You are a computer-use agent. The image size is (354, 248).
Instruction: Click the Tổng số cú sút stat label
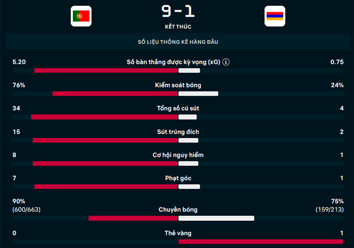178,109
